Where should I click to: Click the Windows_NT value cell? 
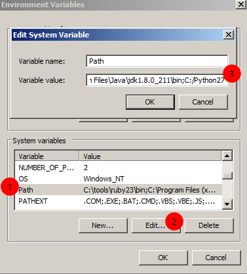point(104,179)
